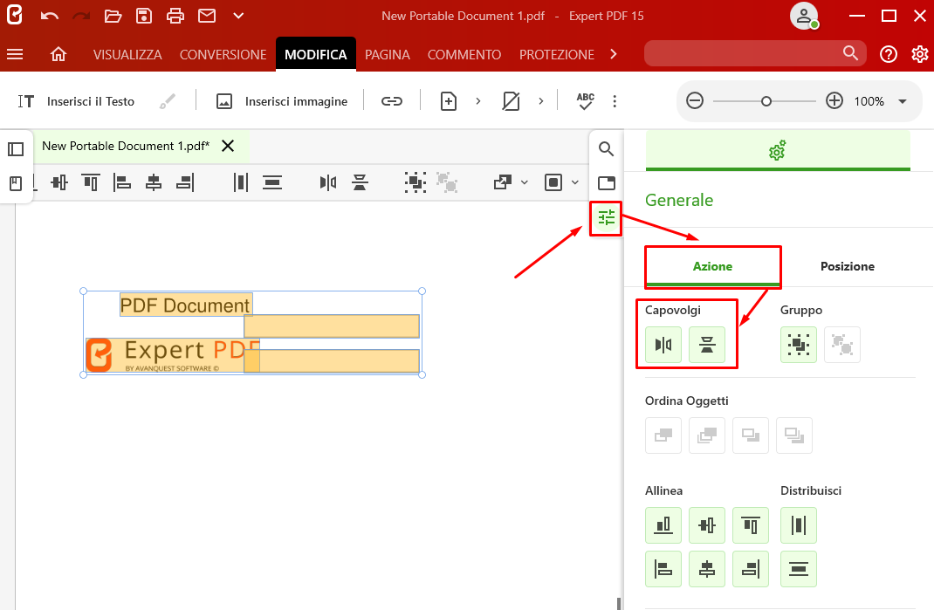Zoom out with the minus button
The height and width of the screenshot is (610, 934).
(x=695, y=100)
